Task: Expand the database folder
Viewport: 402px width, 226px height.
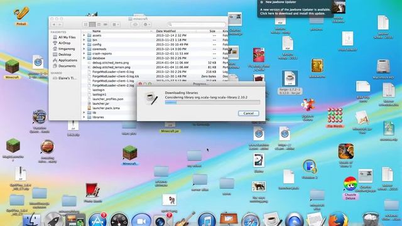Action: coord(84,58)
